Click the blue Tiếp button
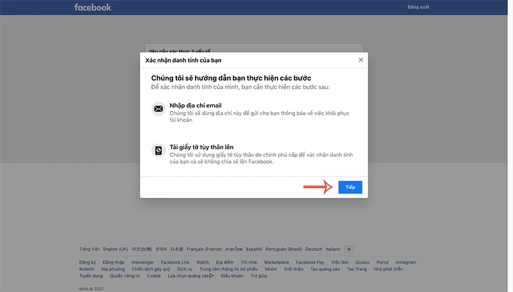This screenshot has height=292, width=513. [x=350, y=187]
